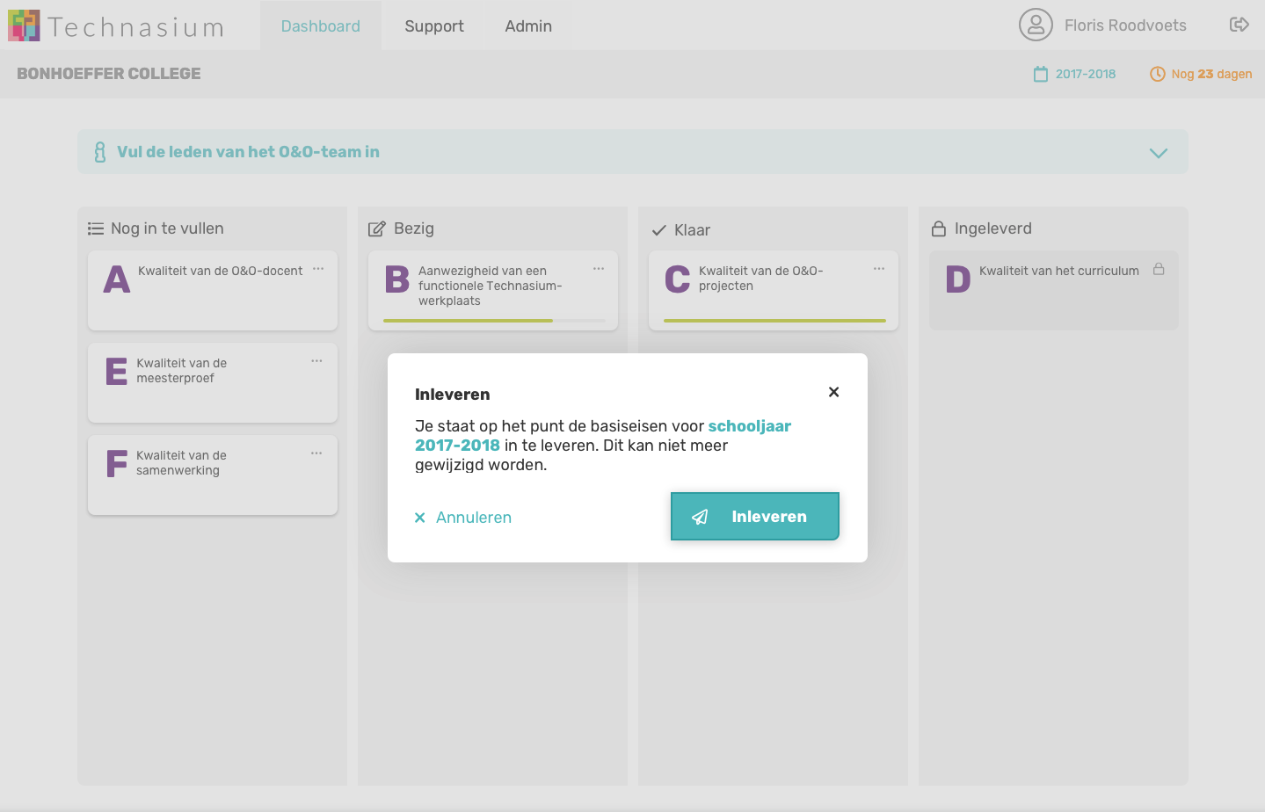This screenshot has height=812, width=1265.
Task: Cancel via the Annuleren link
Action: (x=463, y=518)
